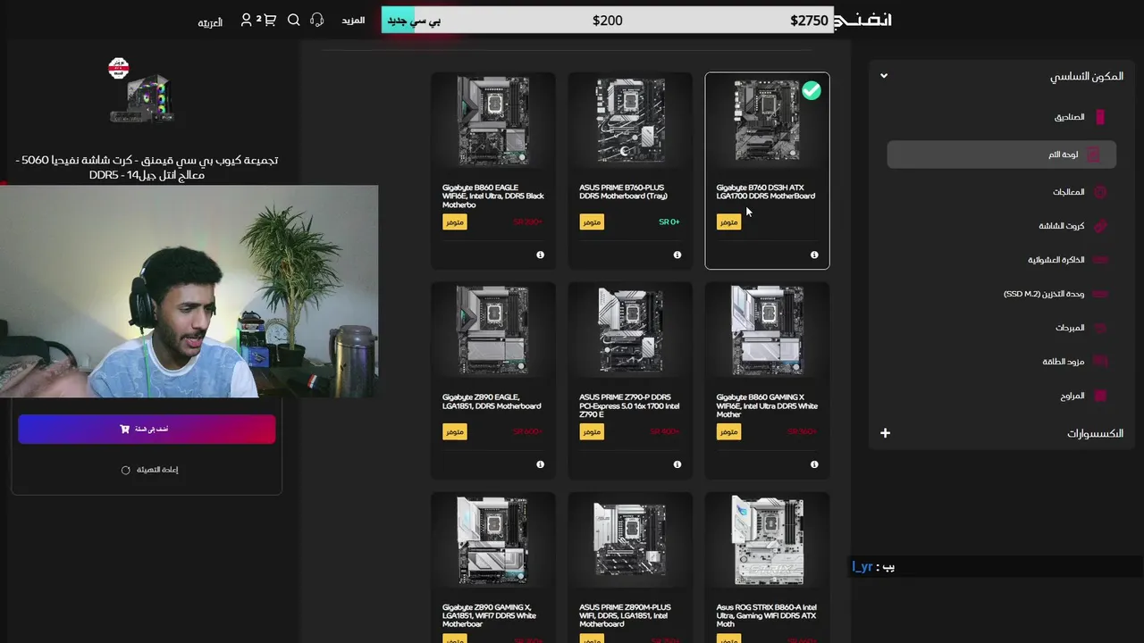This screenshot has height=643, width=1144.
Task: Click the المبردات coolers icon
Action: click(x=1100, y=328)
